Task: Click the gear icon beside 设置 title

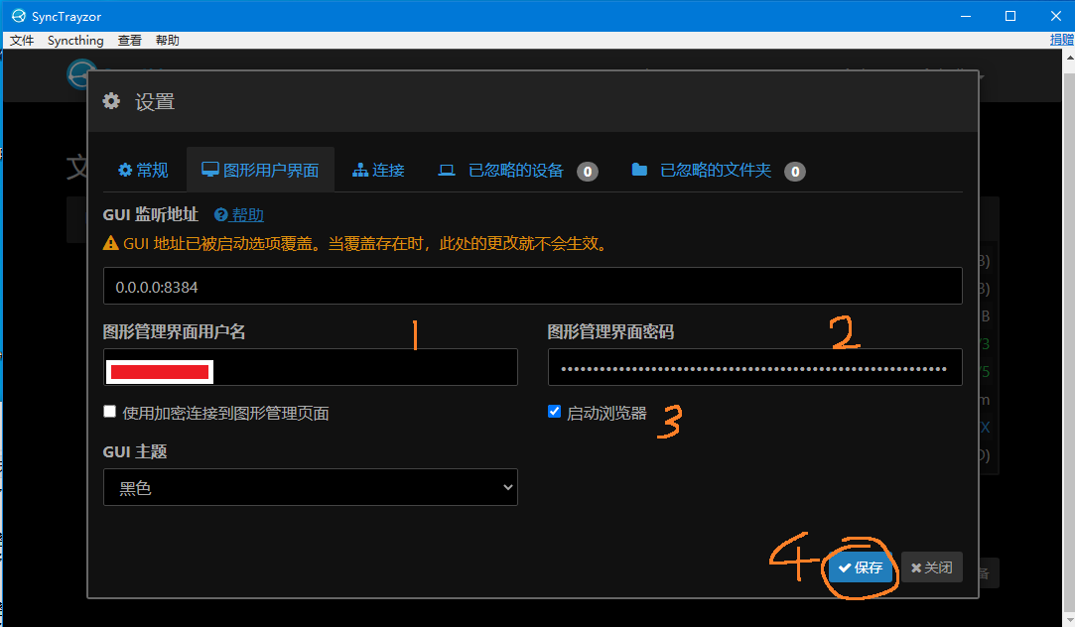Action: tap(111, 100)
